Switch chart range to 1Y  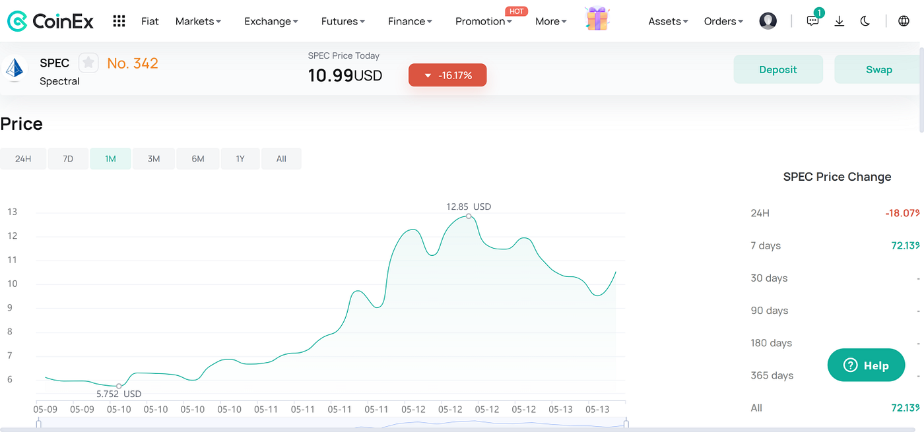click(x=240, y=158)
